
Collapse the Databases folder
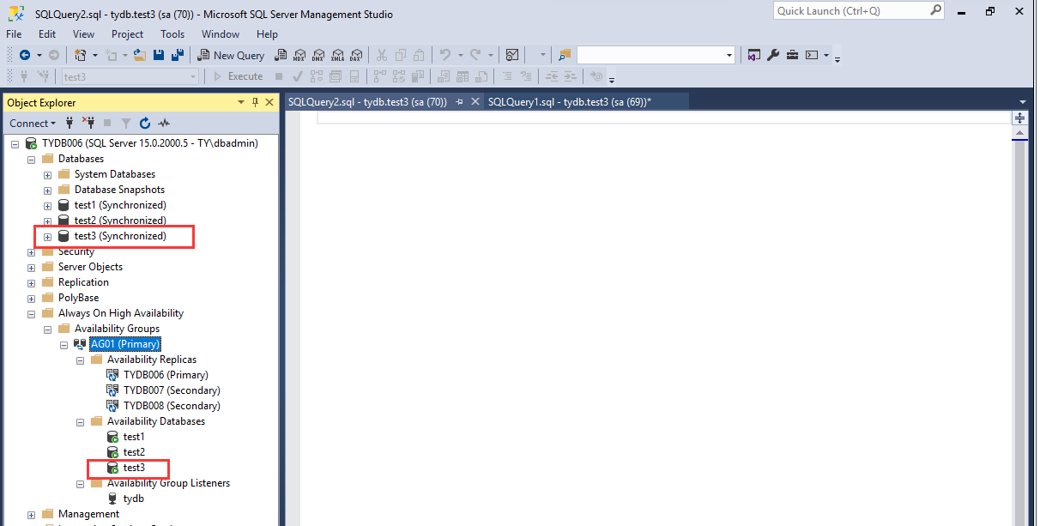[31, 160]
